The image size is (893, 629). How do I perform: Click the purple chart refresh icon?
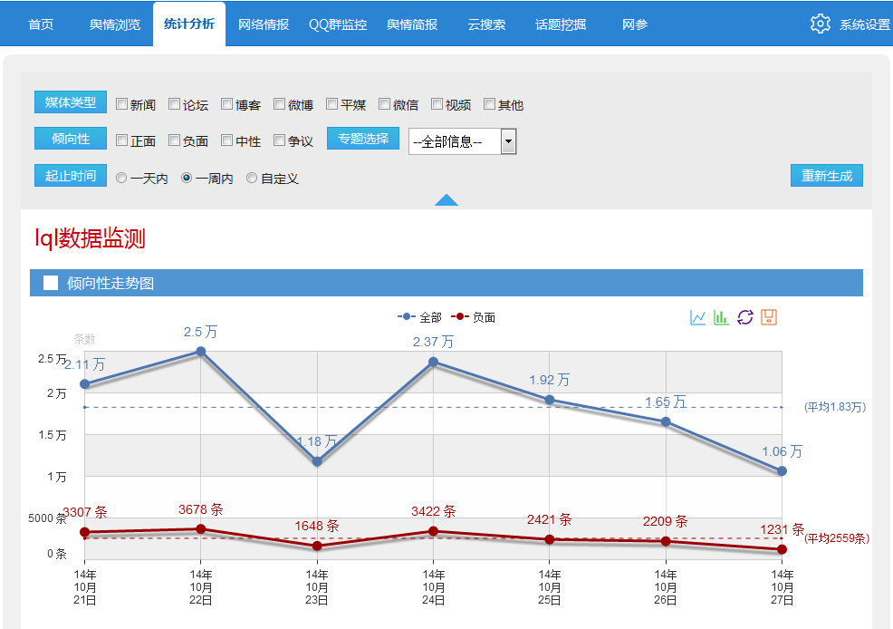(x=745, y=317)
